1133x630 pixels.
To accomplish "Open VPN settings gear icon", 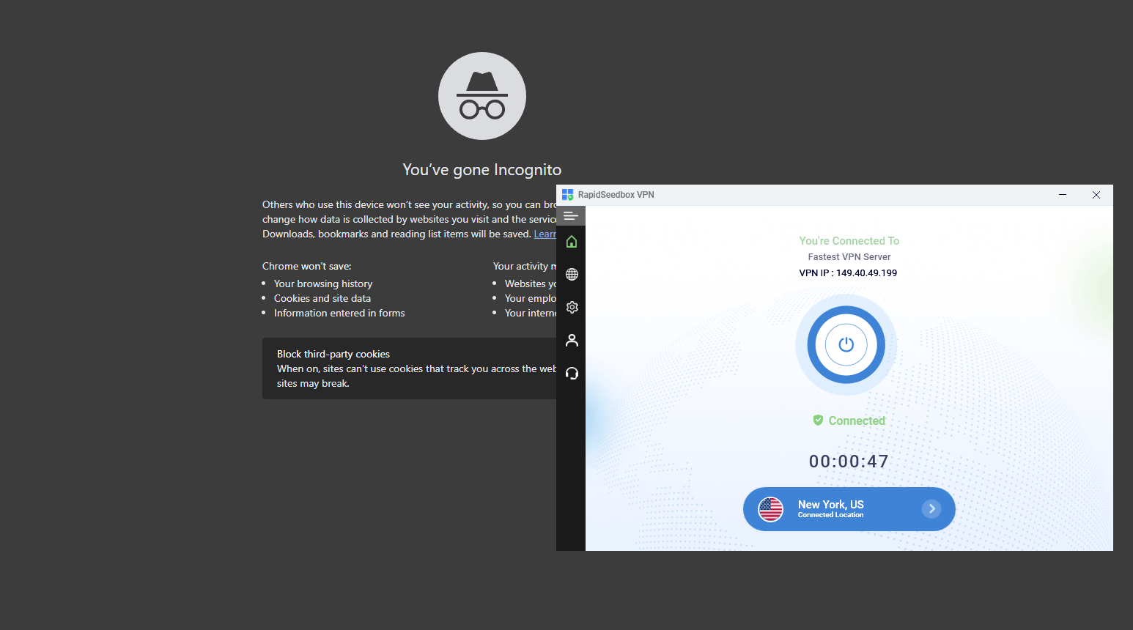I will click(572, 308).
